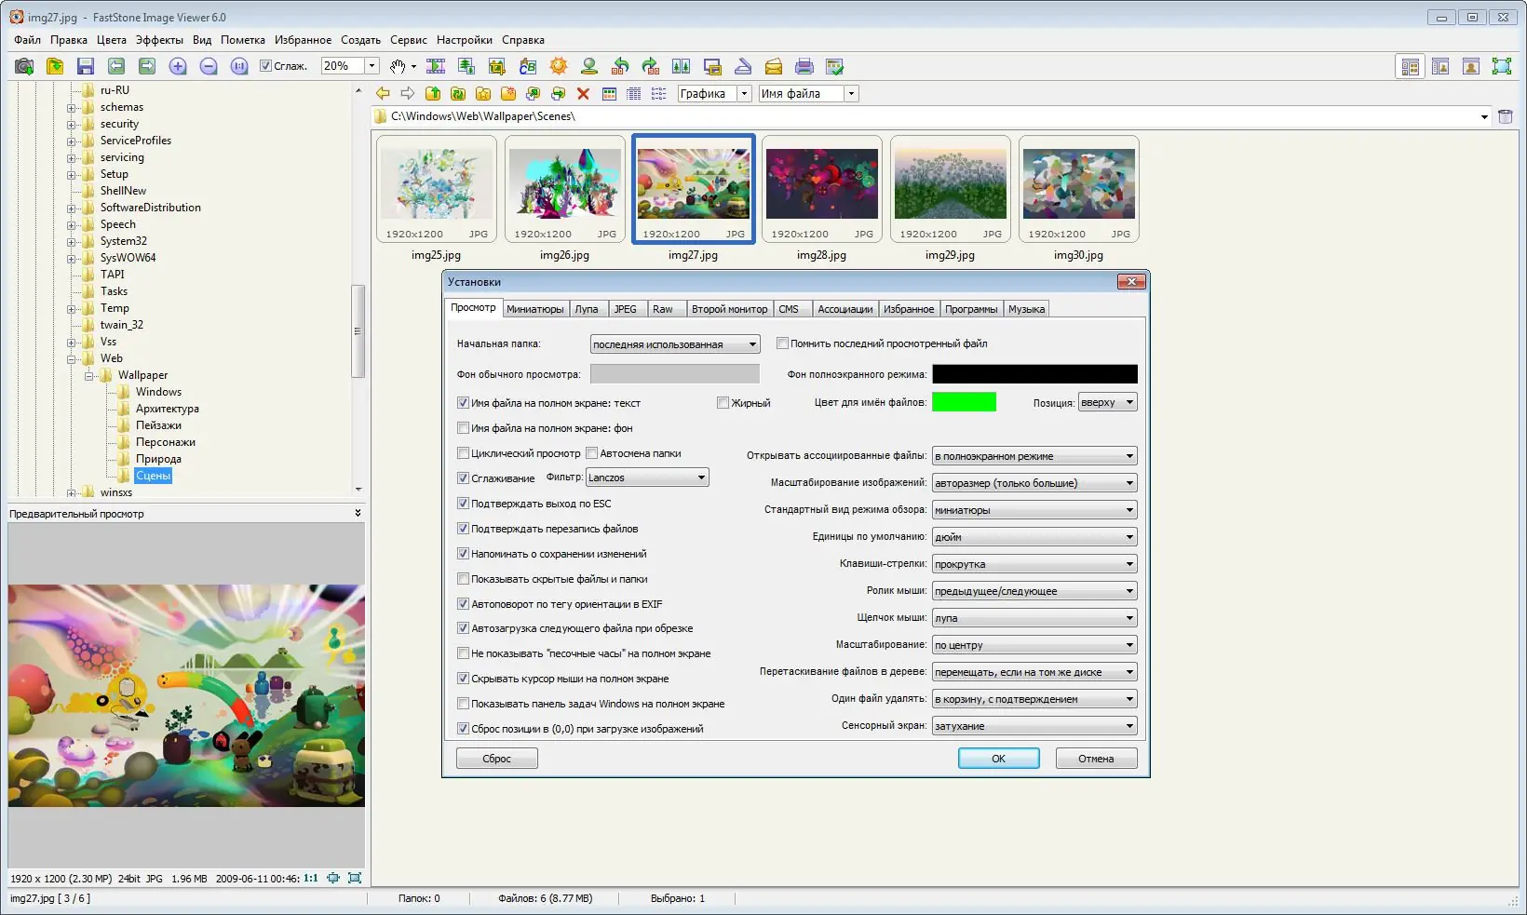Screen dimensions: 1527x915
Task: Click the 'Сброс' reset button
Action: coord(496,759)
